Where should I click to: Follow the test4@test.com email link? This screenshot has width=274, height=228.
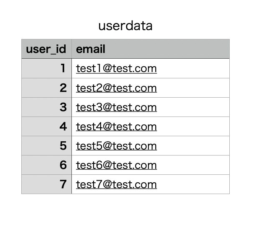point(116,127)
